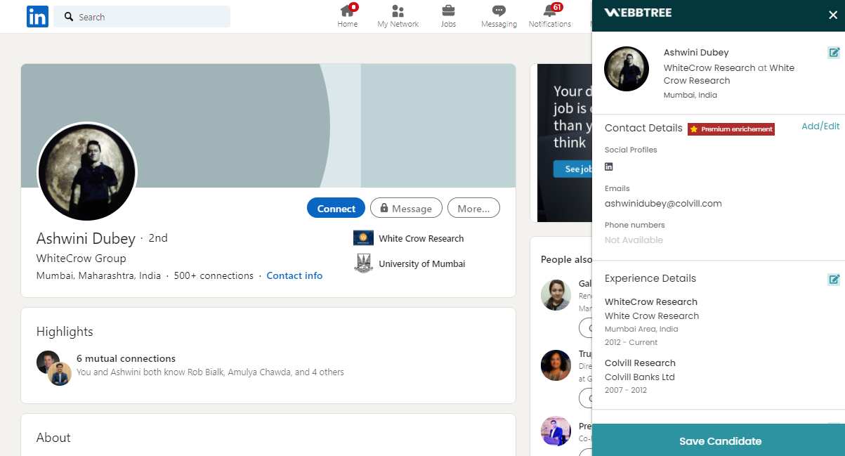Click the 'Not Available' phone number text
The width and height of the screenshot is (845, 456).
click(x=634, y=240)
